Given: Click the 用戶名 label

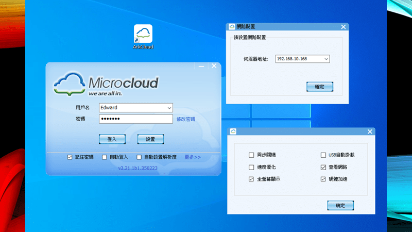Looking at the screenshot, I should pyautogui.click(x=82, y=108).
